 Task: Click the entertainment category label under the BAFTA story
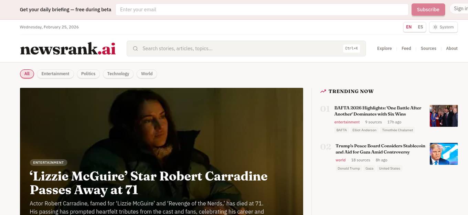point(347,122)
